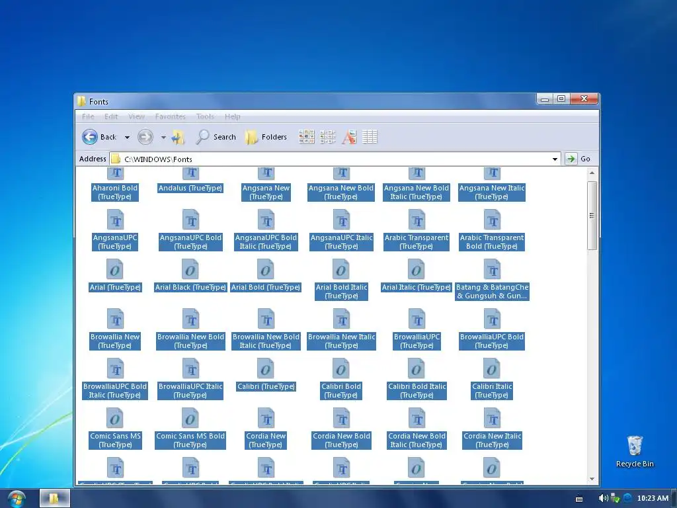Toggle the Folders pane in the toolbar
This screenshot has width=677, height=508.
(x=266, y=137)
